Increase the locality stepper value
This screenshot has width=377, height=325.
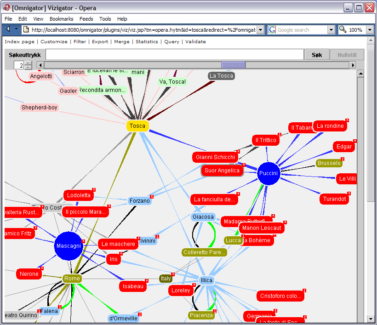[29, 63]
